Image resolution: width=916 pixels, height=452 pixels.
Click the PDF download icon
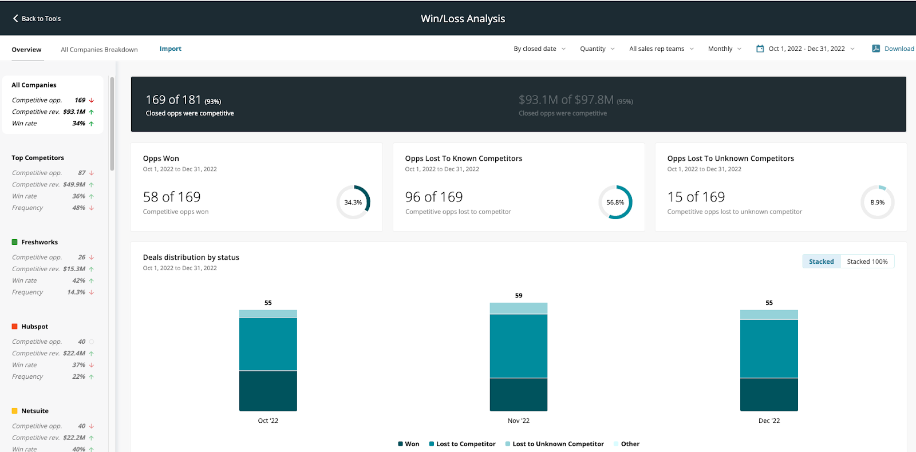click(875, 49)
